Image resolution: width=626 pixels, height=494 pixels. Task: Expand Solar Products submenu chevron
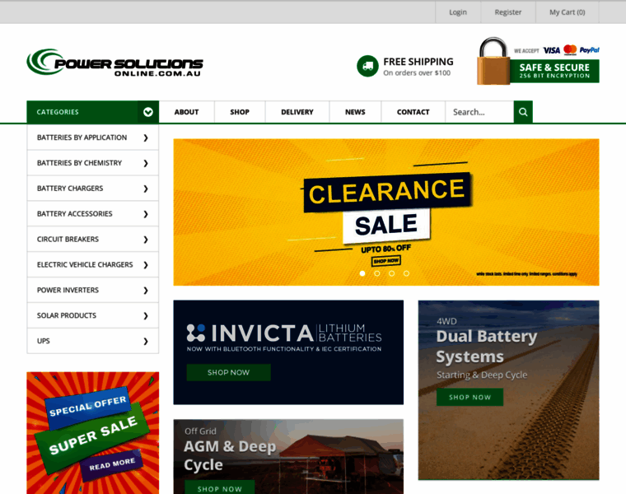coord(146,316)
